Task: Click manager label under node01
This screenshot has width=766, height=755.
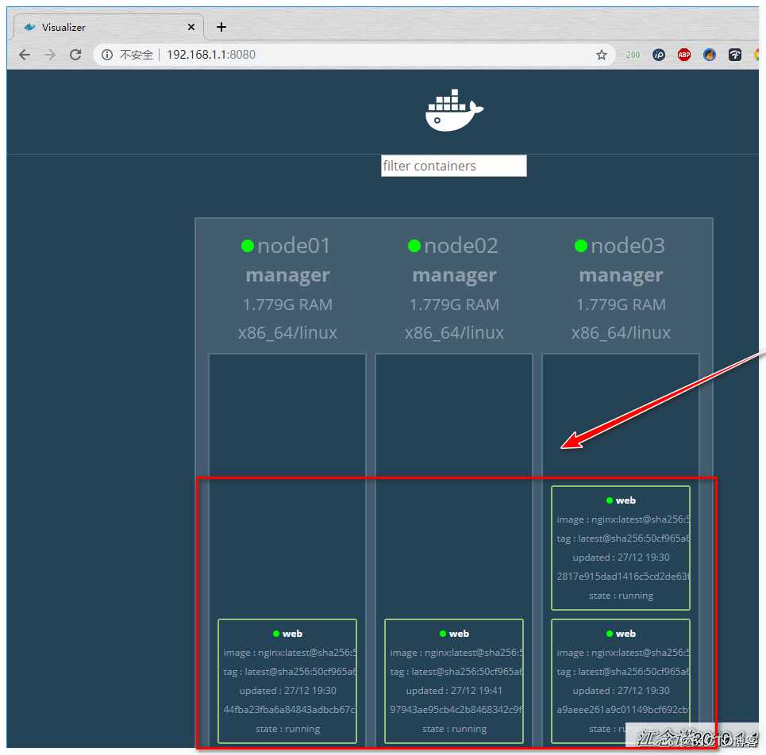Action: point(287,276)
